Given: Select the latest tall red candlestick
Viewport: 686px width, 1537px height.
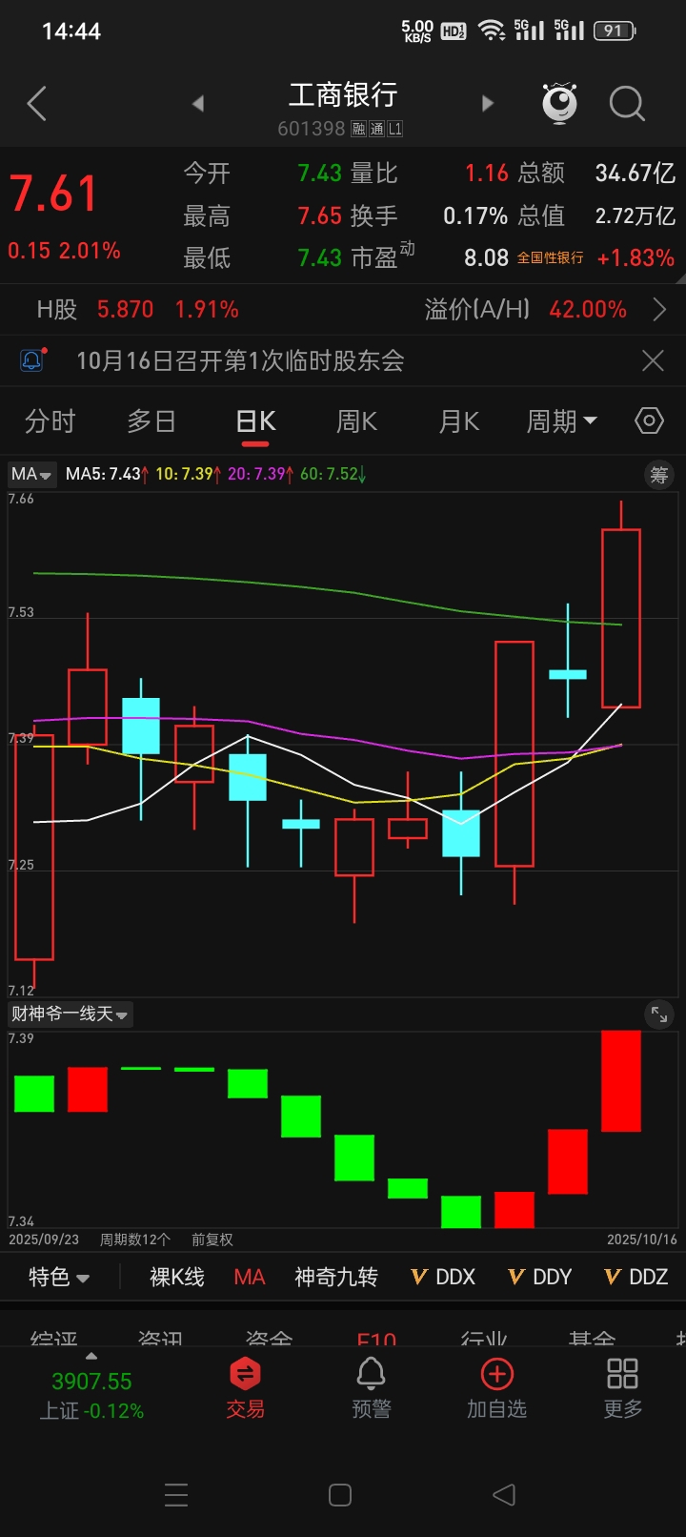Looking at the screenshot, I should point(621,619).
